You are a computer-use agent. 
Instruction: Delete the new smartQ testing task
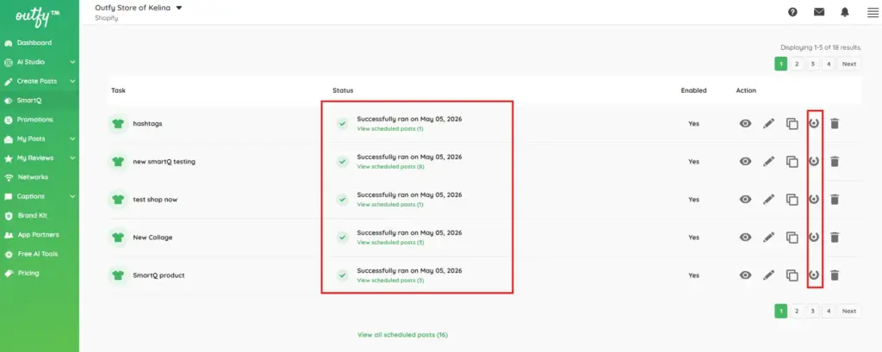pyautogui.click(x=835, y=162)
